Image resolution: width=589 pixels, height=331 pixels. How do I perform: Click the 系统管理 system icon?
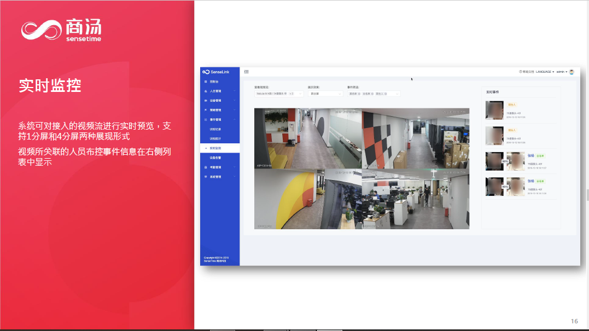(206, 177)
